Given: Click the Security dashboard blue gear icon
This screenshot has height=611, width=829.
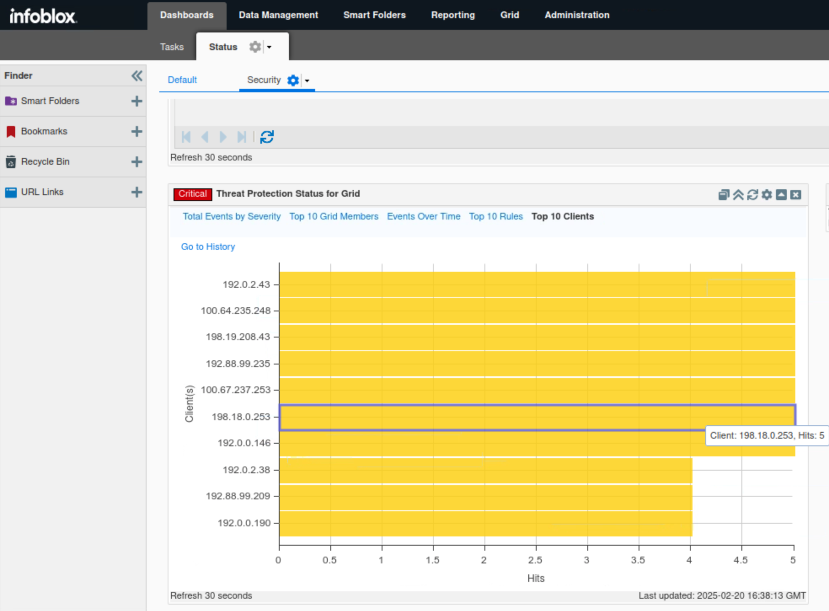Looking at the screenshot, I should click(293, 80).
